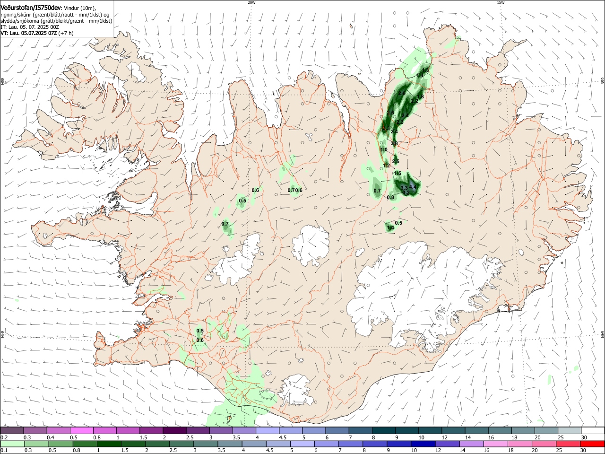Pick the light pink swatch labeled 16 in the bottom legend row
The width and height of the screenshot is (605, 454).
coord(496,444)
